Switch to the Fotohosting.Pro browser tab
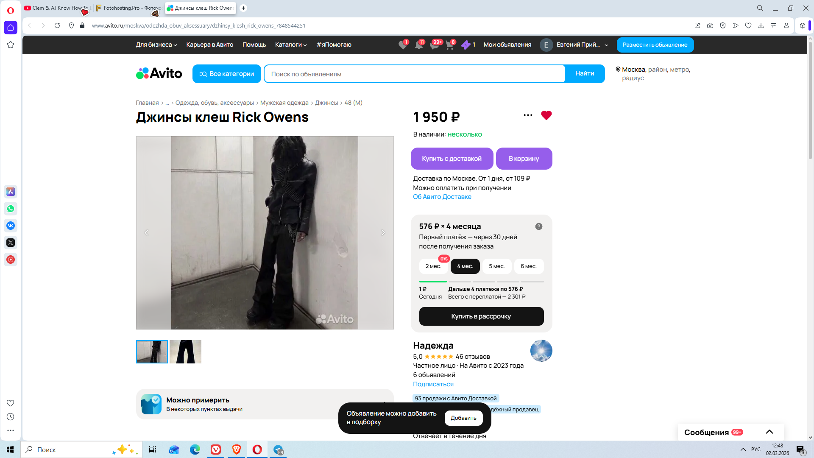Viewport: 814px width, 458px height. click(x=128, y=8)
